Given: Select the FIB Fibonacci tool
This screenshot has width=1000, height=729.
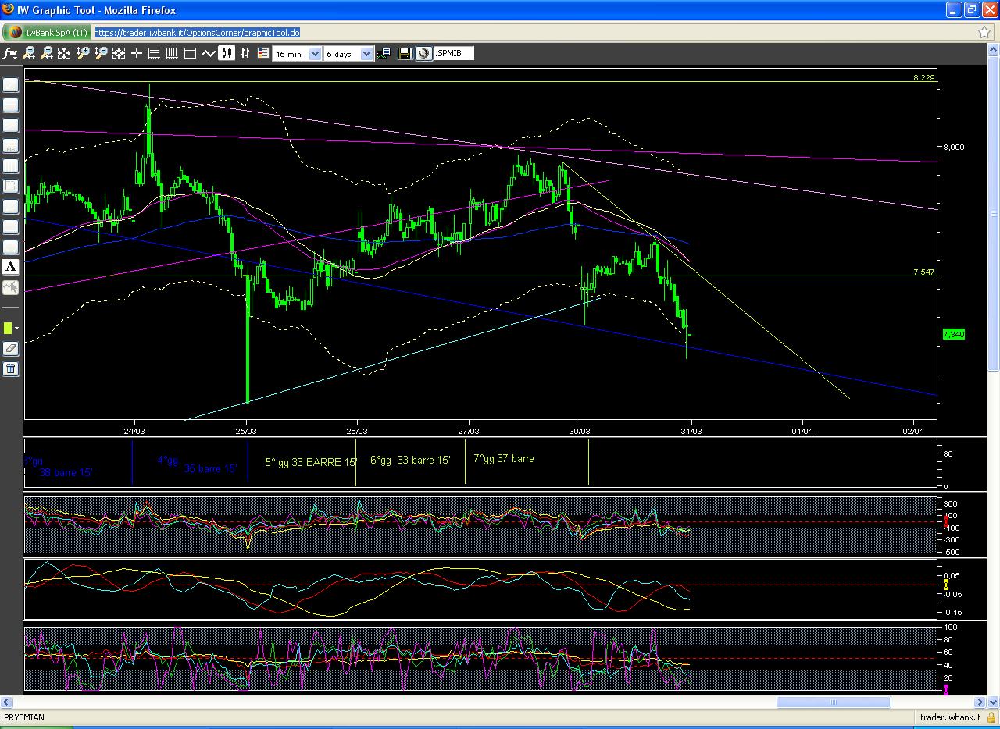Looking at the screenshot, I should 11,145.
